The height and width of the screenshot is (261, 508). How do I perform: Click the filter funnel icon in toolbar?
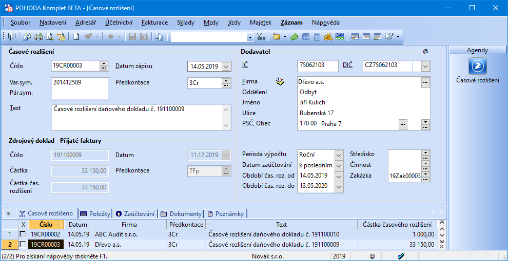click(x=261, y=37)
